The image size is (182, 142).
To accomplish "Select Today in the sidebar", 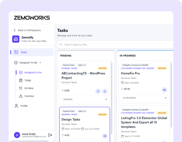I will [28, 80].
